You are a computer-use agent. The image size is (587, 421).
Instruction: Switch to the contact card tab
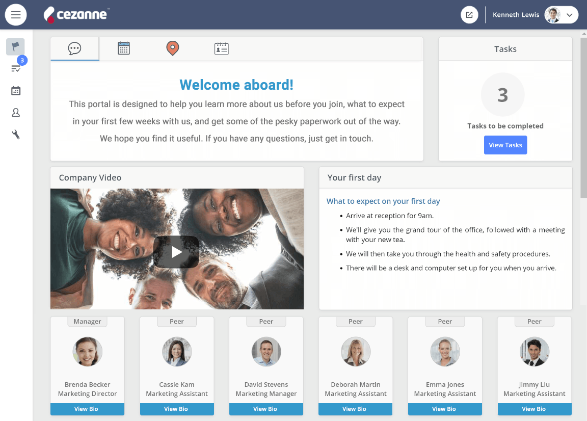[x=222, y=49]
